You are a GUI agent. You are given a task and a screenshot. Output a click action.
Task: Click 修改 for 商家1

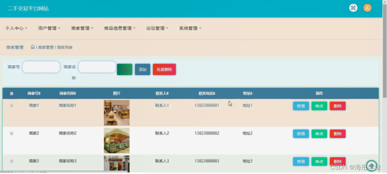click(x=319, y=106)
